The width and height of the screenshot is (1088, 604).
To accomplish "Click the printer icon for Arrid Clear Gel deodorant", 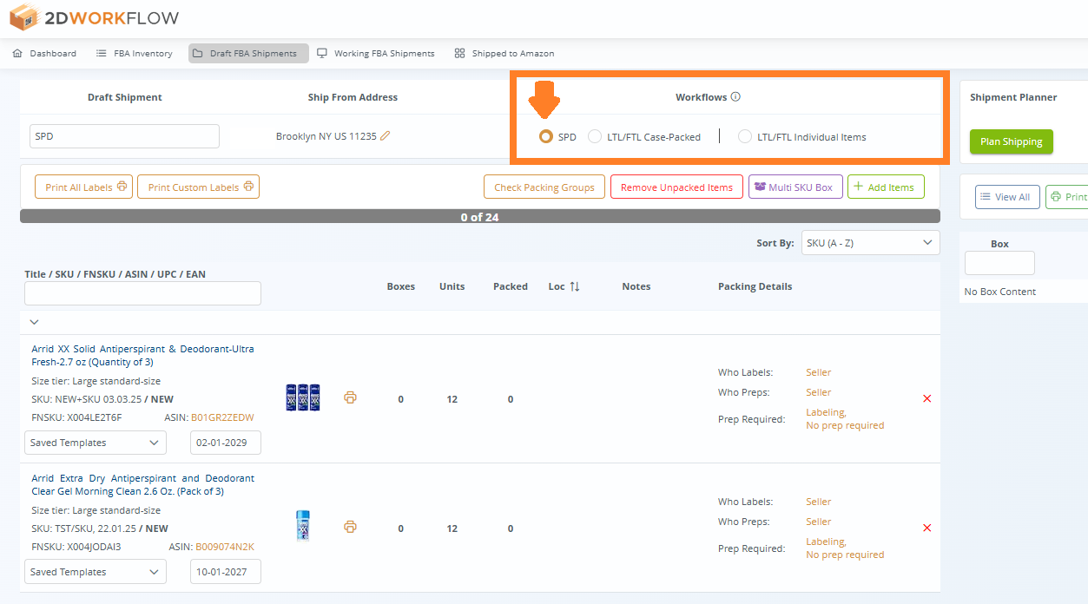I will pyautogui.click(x=350, y=526).
